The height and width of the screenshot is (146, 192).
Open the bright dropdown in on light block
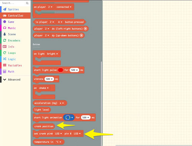[x=52, y=54]
